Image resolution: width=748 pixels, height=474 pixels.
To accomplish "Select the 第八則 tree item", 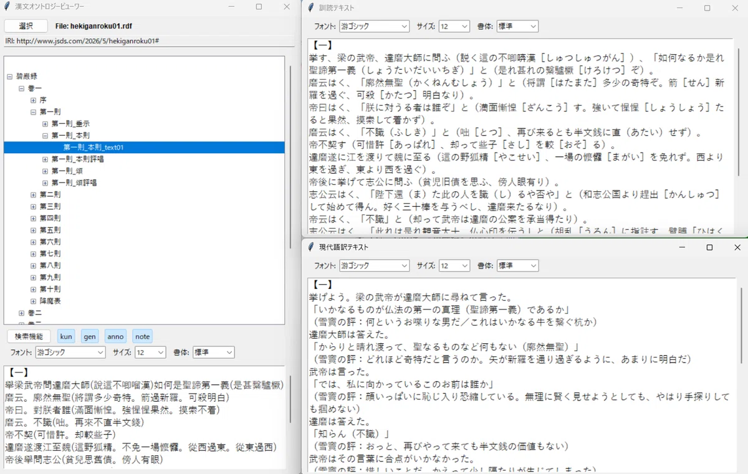I will 50,265.
